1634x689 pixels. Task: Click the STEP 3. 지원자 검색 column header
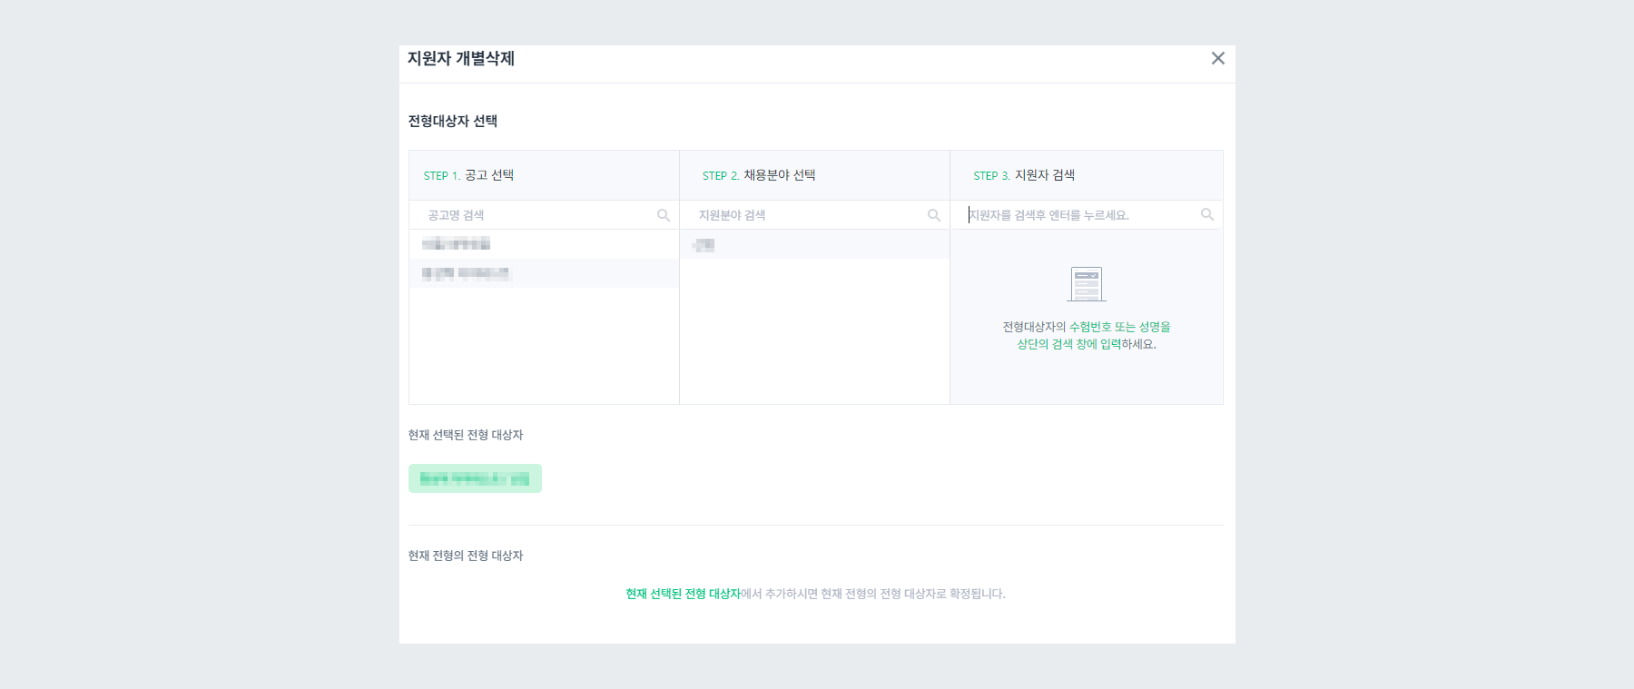pos(1023,174)
